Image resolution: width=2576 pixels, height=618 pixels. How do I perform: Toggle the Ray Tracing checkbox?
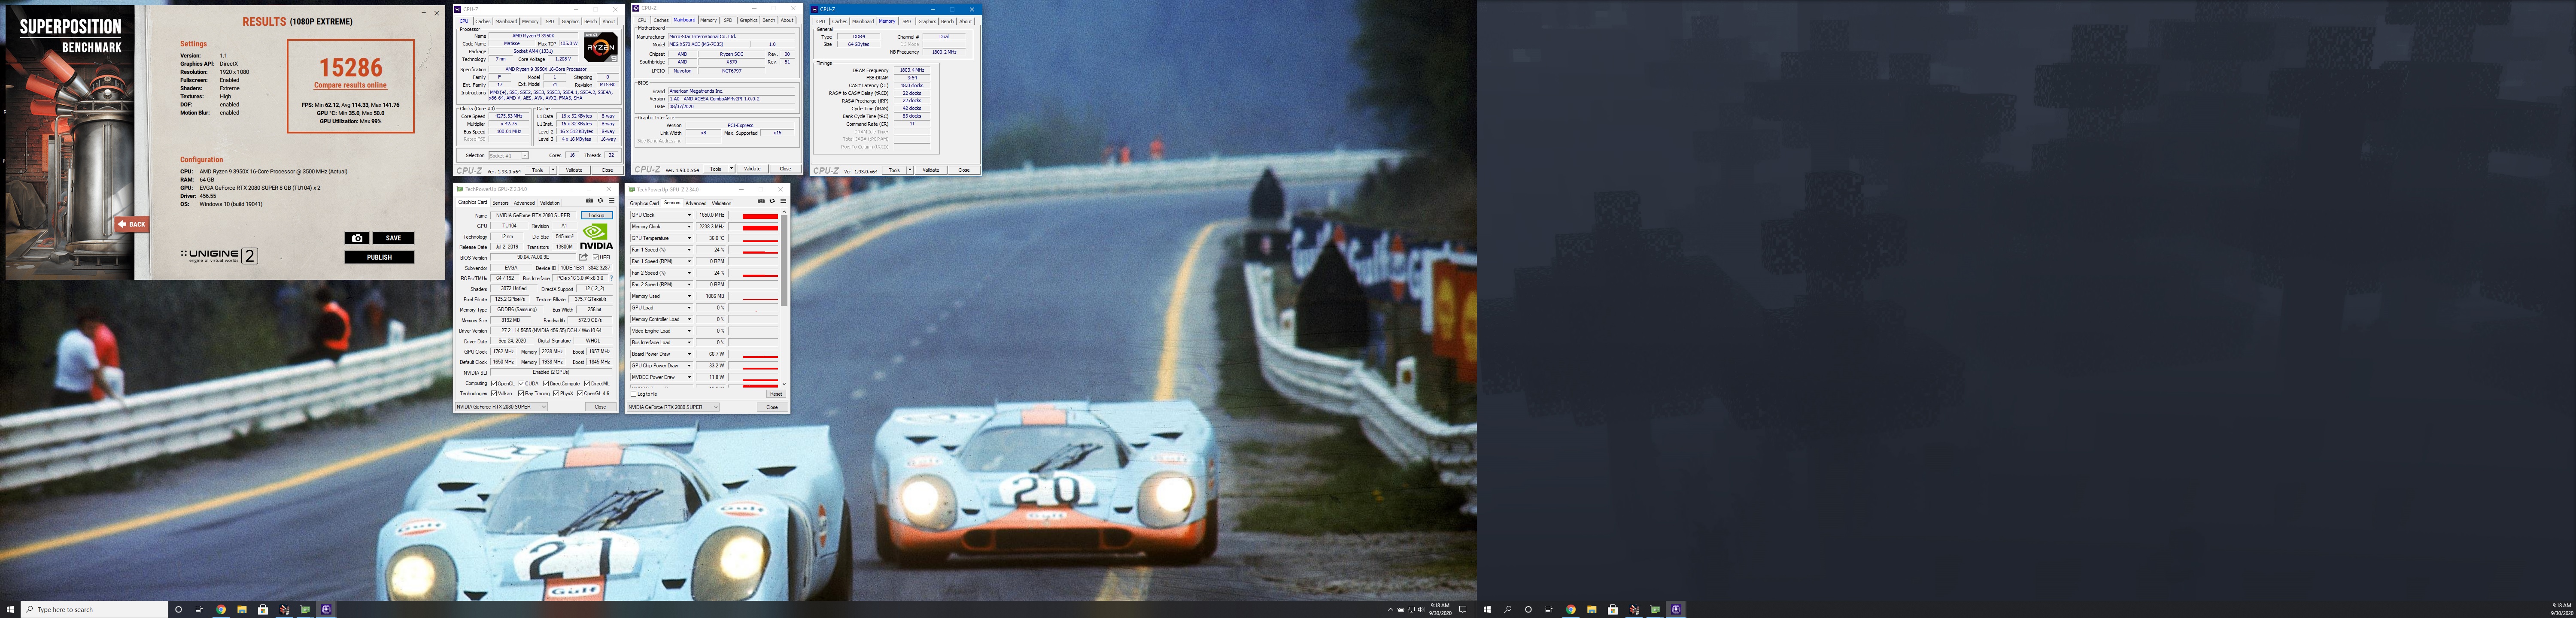[521, 393]
